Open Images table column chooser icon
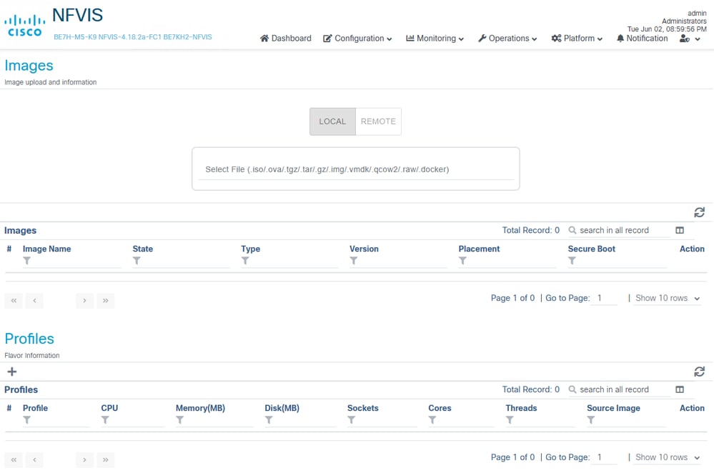Screen dimensions: 714x473 tap(680, 230)
